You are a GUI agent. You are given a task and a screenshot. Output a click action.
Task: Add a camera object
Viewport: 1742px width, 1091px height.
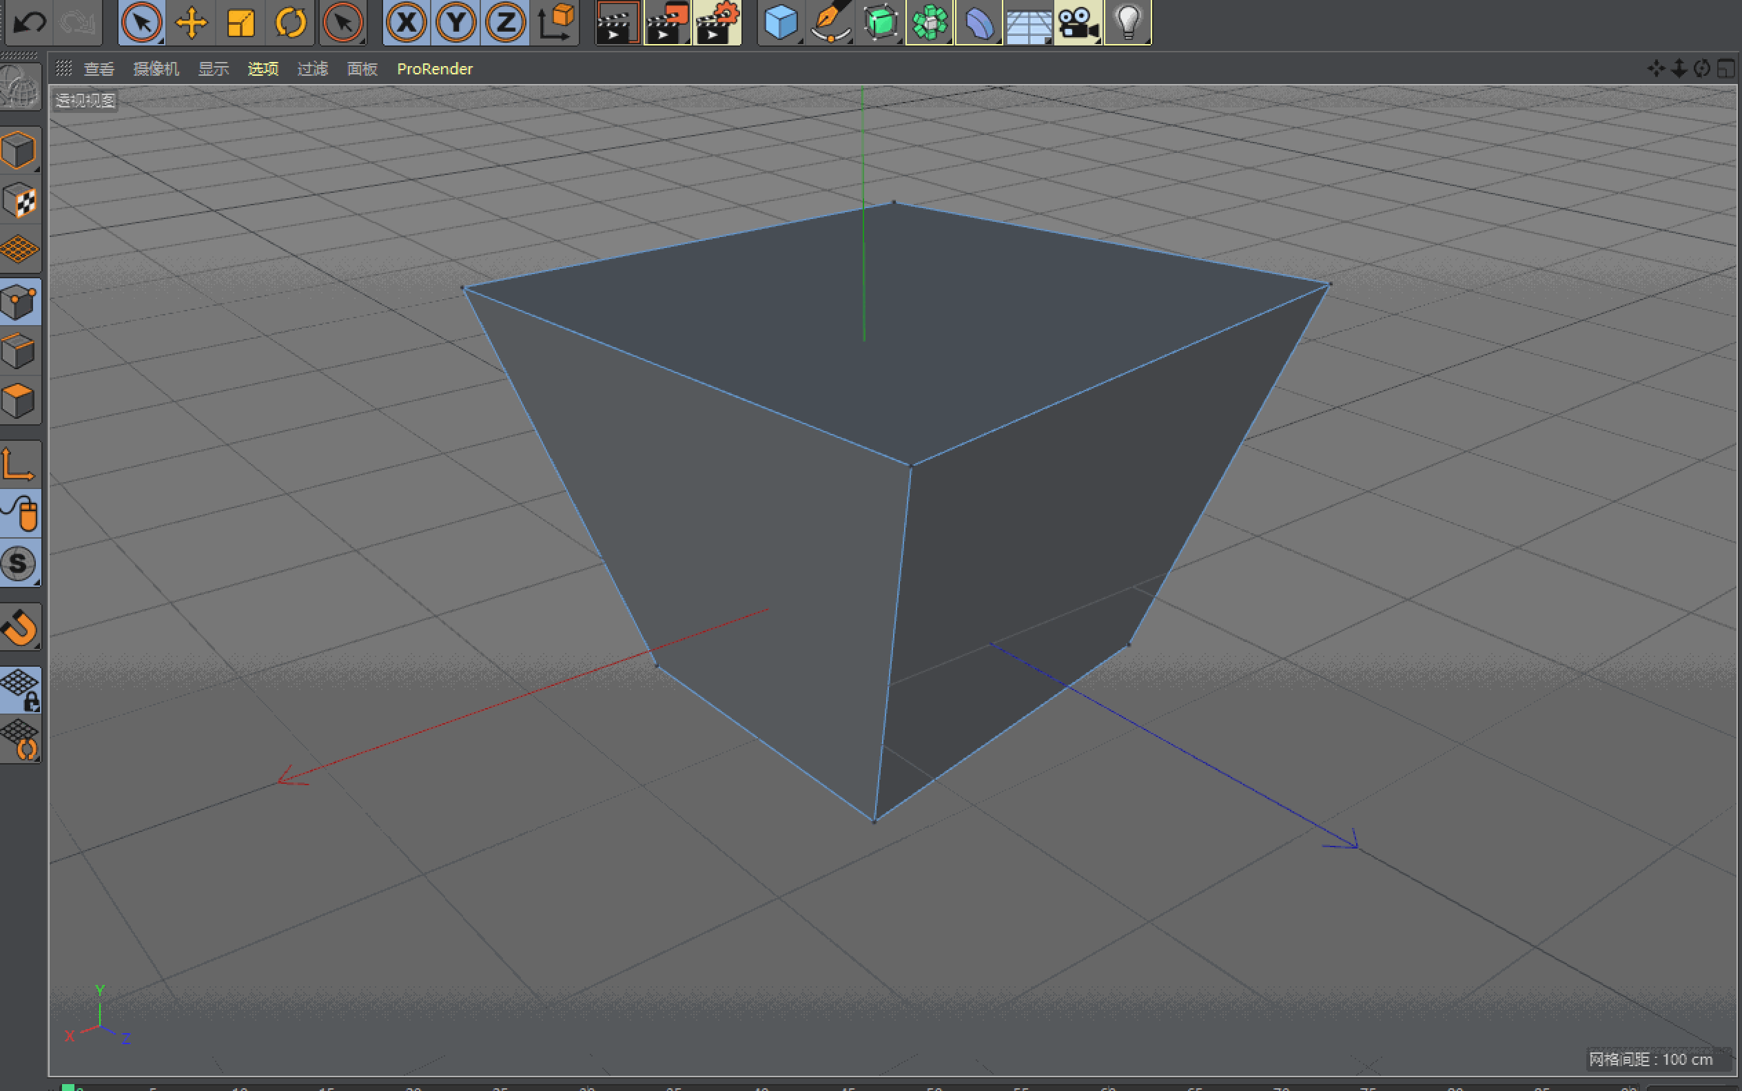click(x=1078, y=22)
